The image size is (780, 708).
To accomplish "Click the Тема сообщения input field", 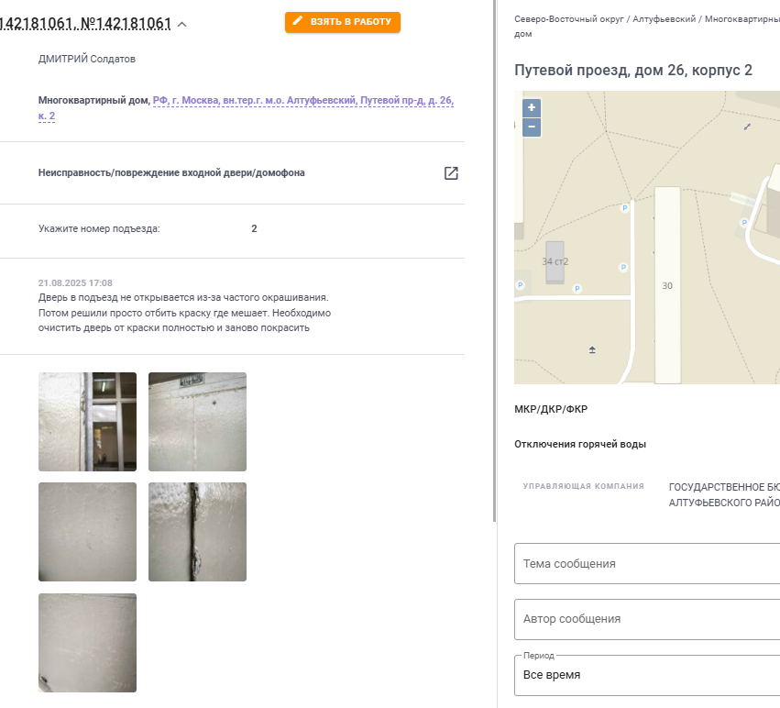I will coord(647,564).
